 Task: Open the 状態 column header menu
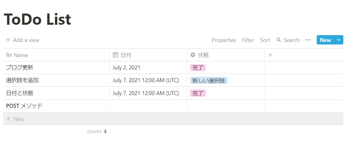tap(203, 55)
